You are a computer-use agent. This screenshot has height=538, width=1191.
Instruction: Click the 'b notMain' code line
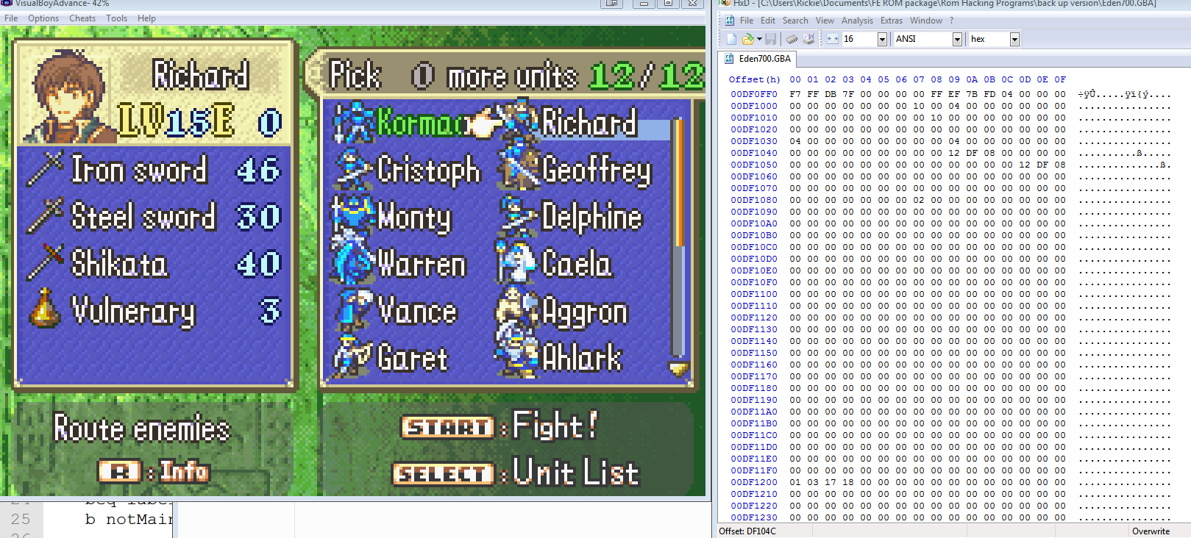pyautogui.click(x=128, y=519)
